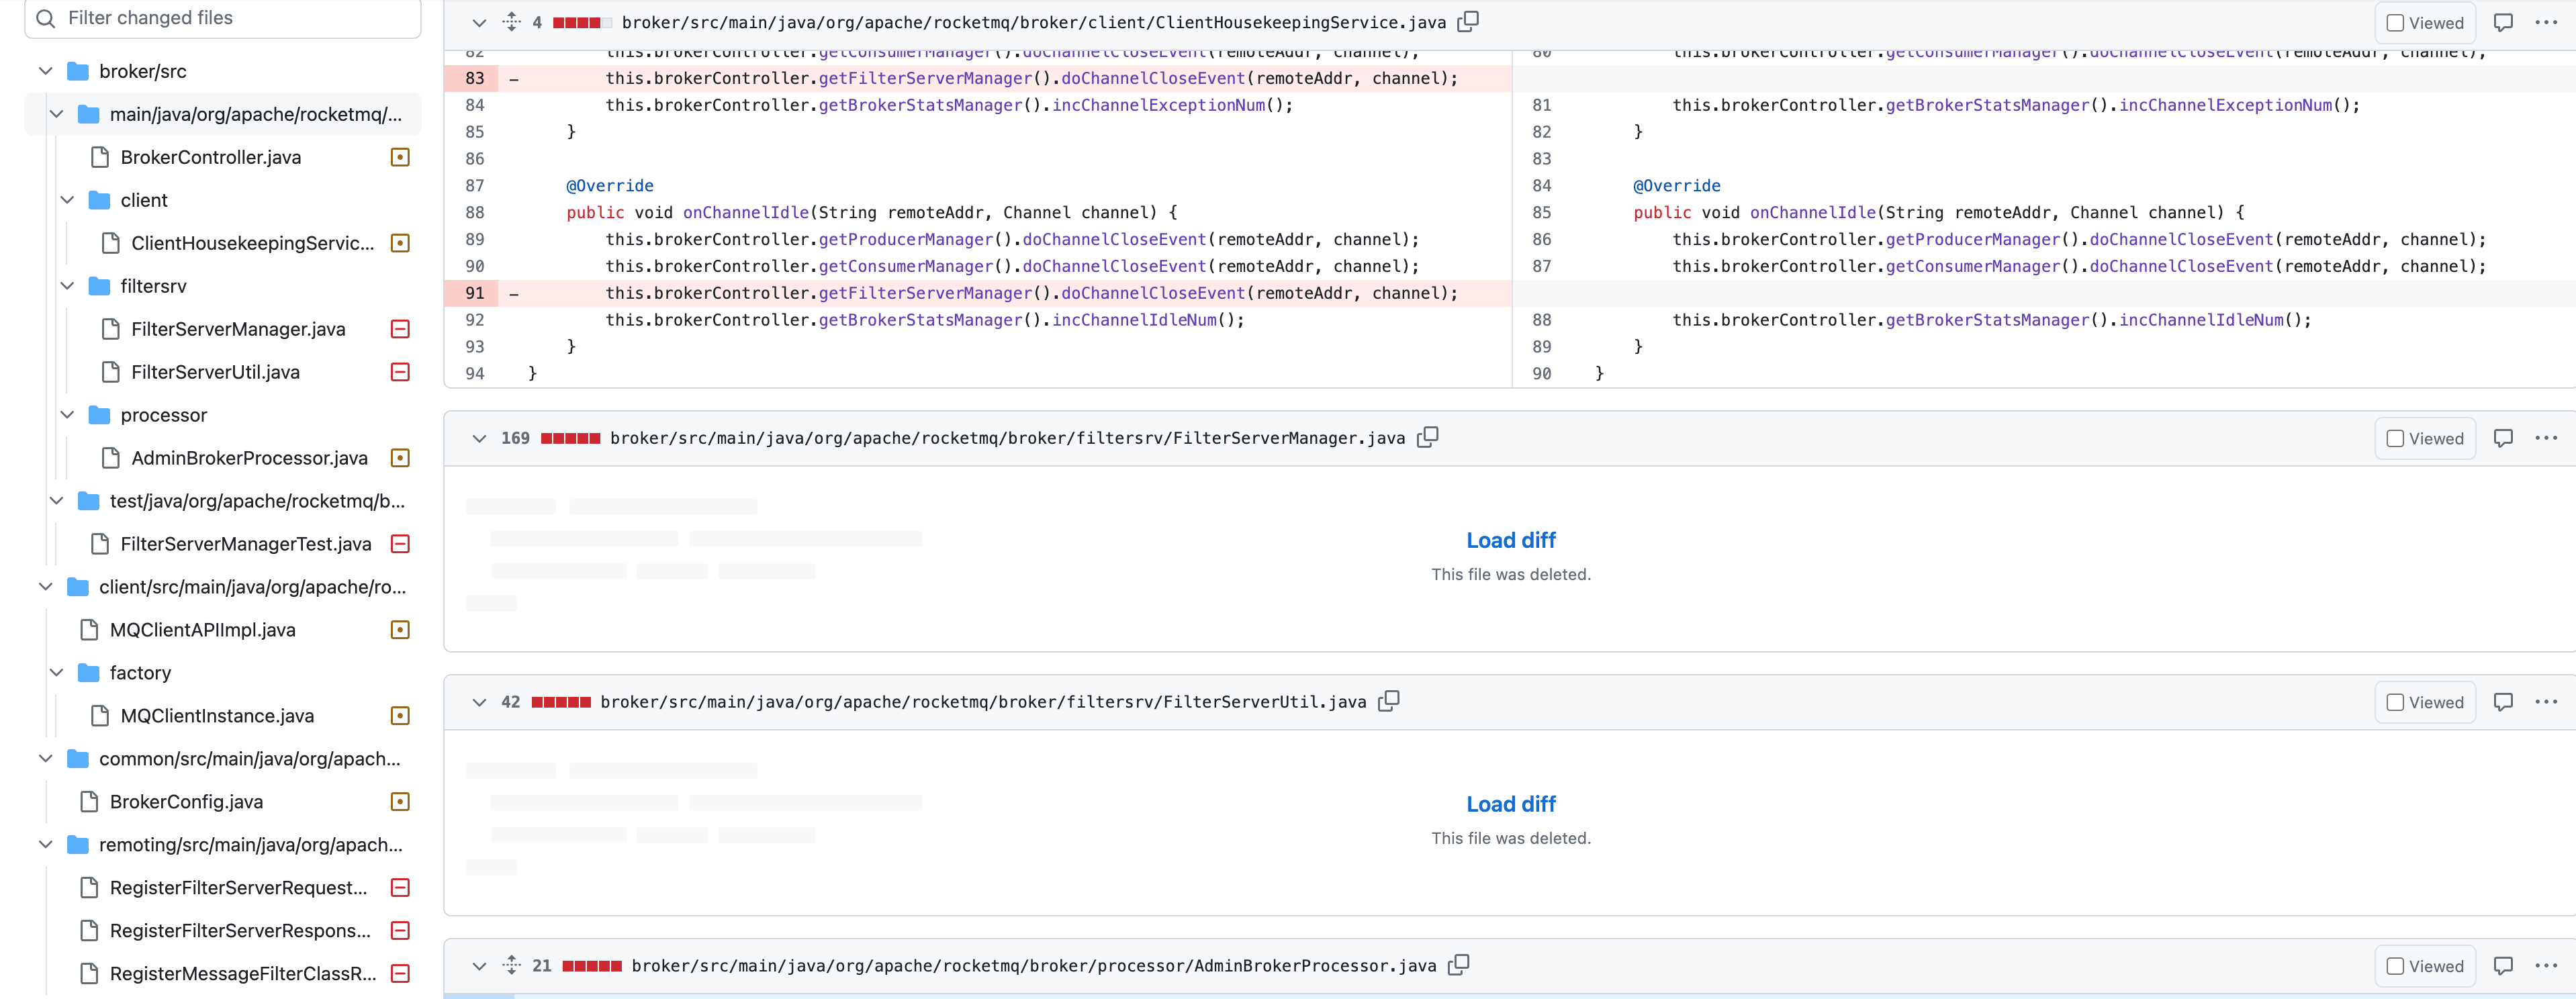Collapse the filtersrv folder in tree
Screen dimensions: 2576x999
coord(67,286)
